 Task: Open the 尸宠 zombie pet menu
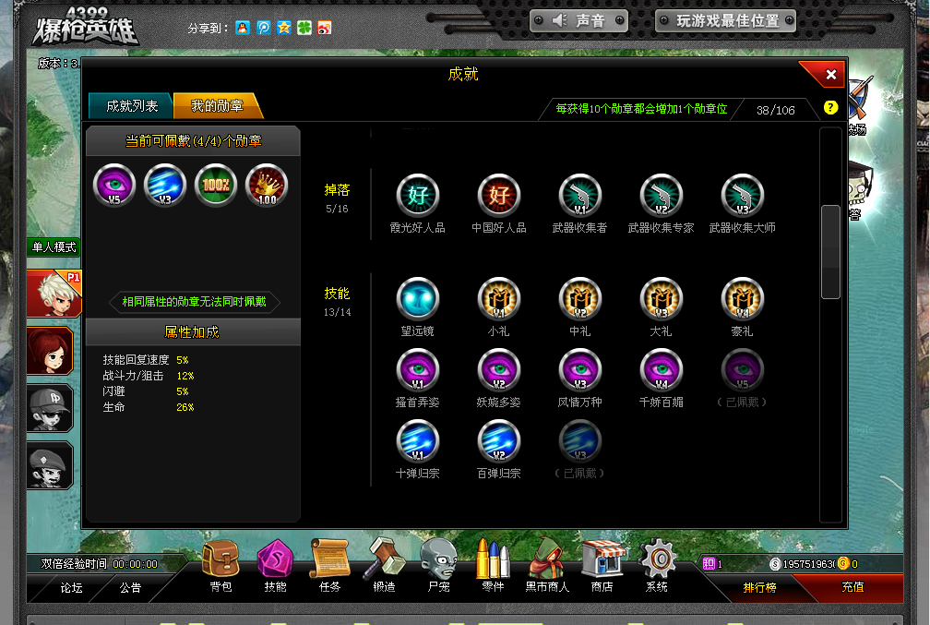coord(439,565)
